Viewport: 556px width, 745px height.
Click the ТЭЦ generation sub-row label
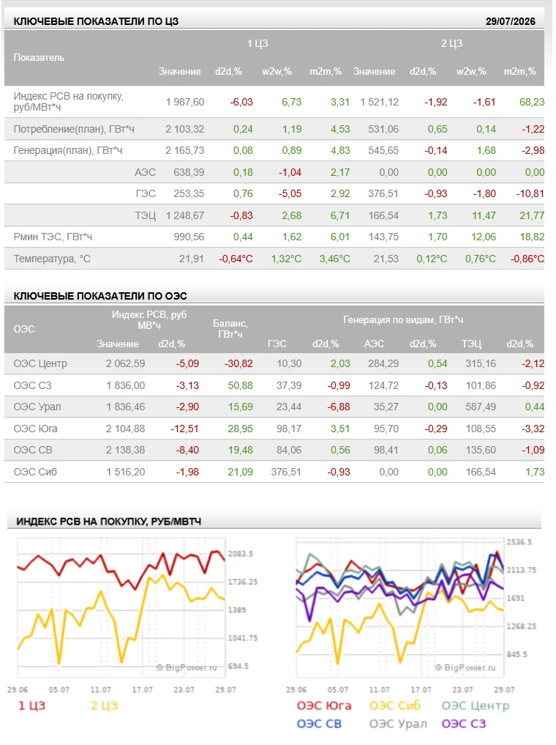click(x=145, y=215)
